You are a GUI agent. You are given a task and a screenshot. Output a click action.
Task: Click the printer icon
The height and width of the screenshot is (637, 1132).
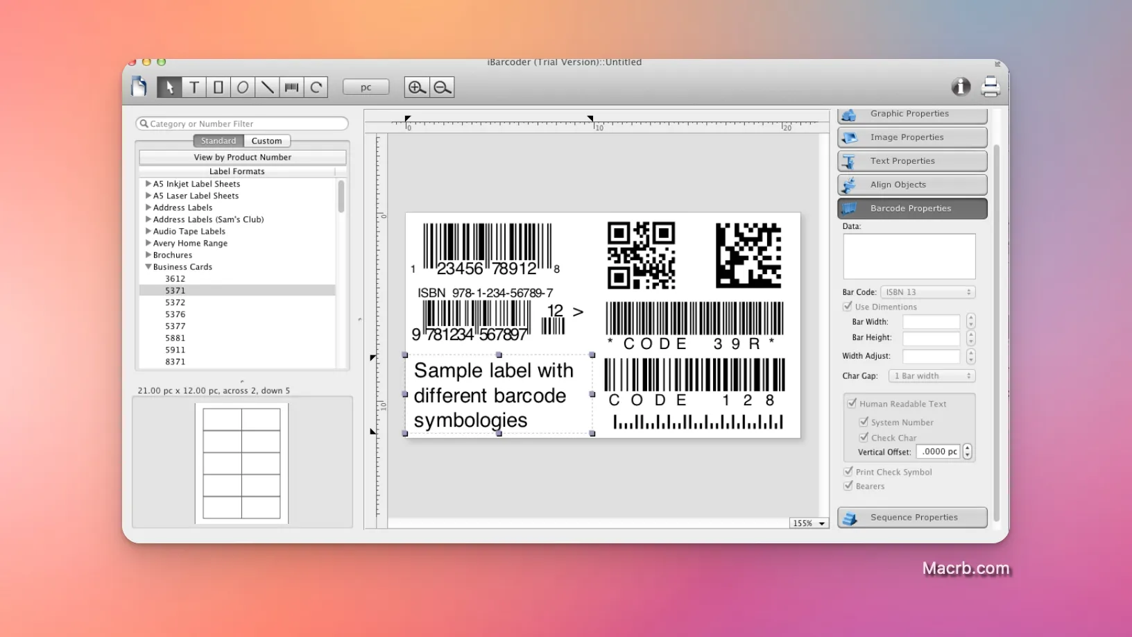[990, 87]
